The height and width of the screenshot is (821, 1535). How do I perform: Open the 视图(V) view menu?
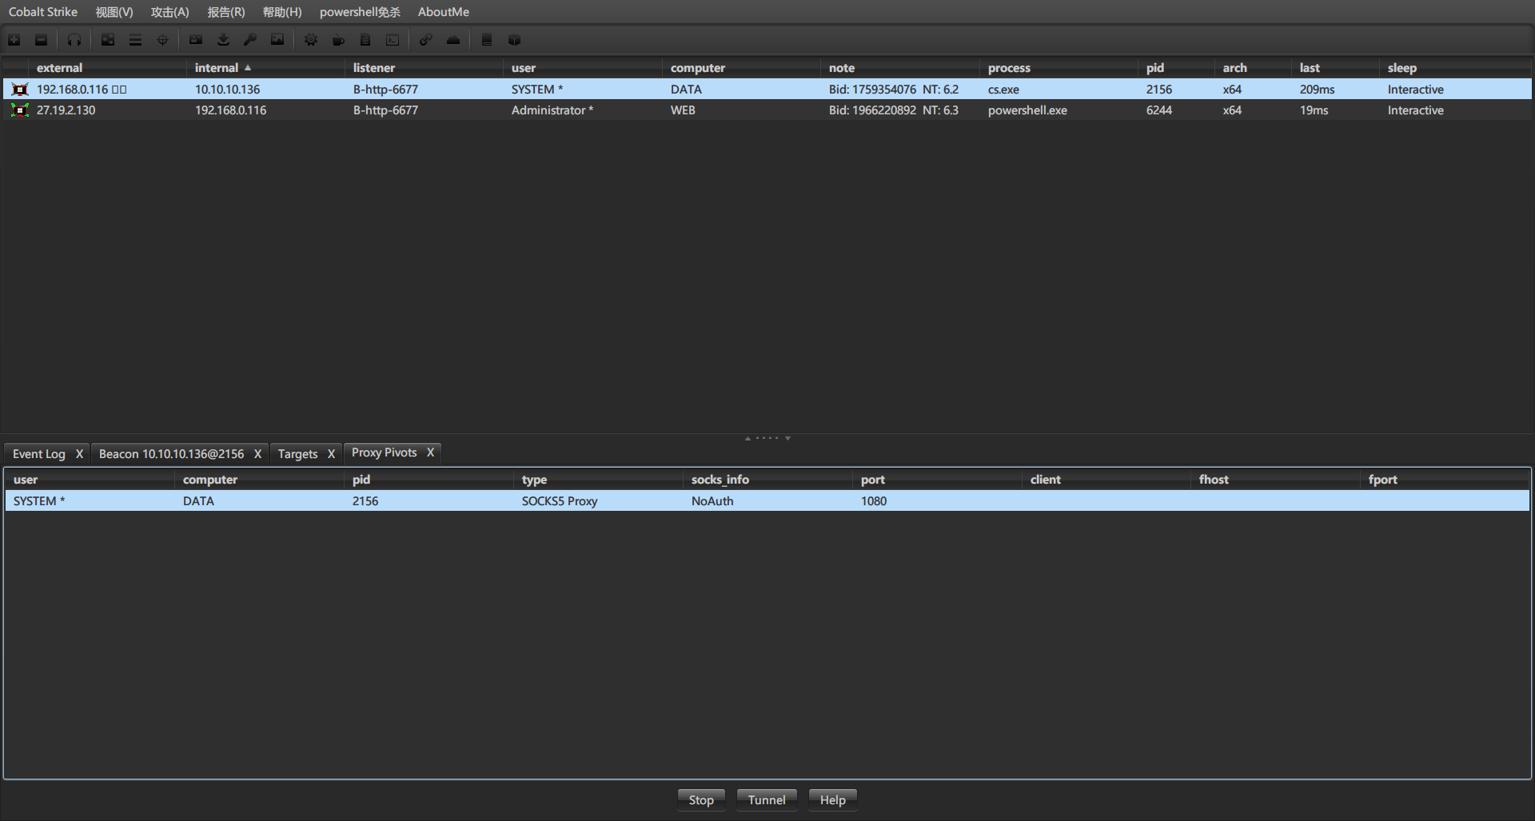(x=114, y=12)
